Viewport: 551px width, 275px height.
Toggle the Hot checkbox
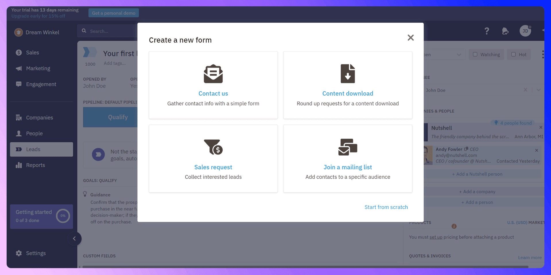[513, 54]
